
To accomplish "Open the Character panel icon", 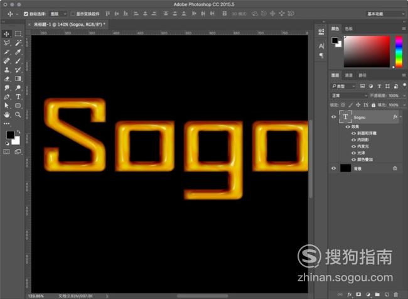I will (321, 46).
